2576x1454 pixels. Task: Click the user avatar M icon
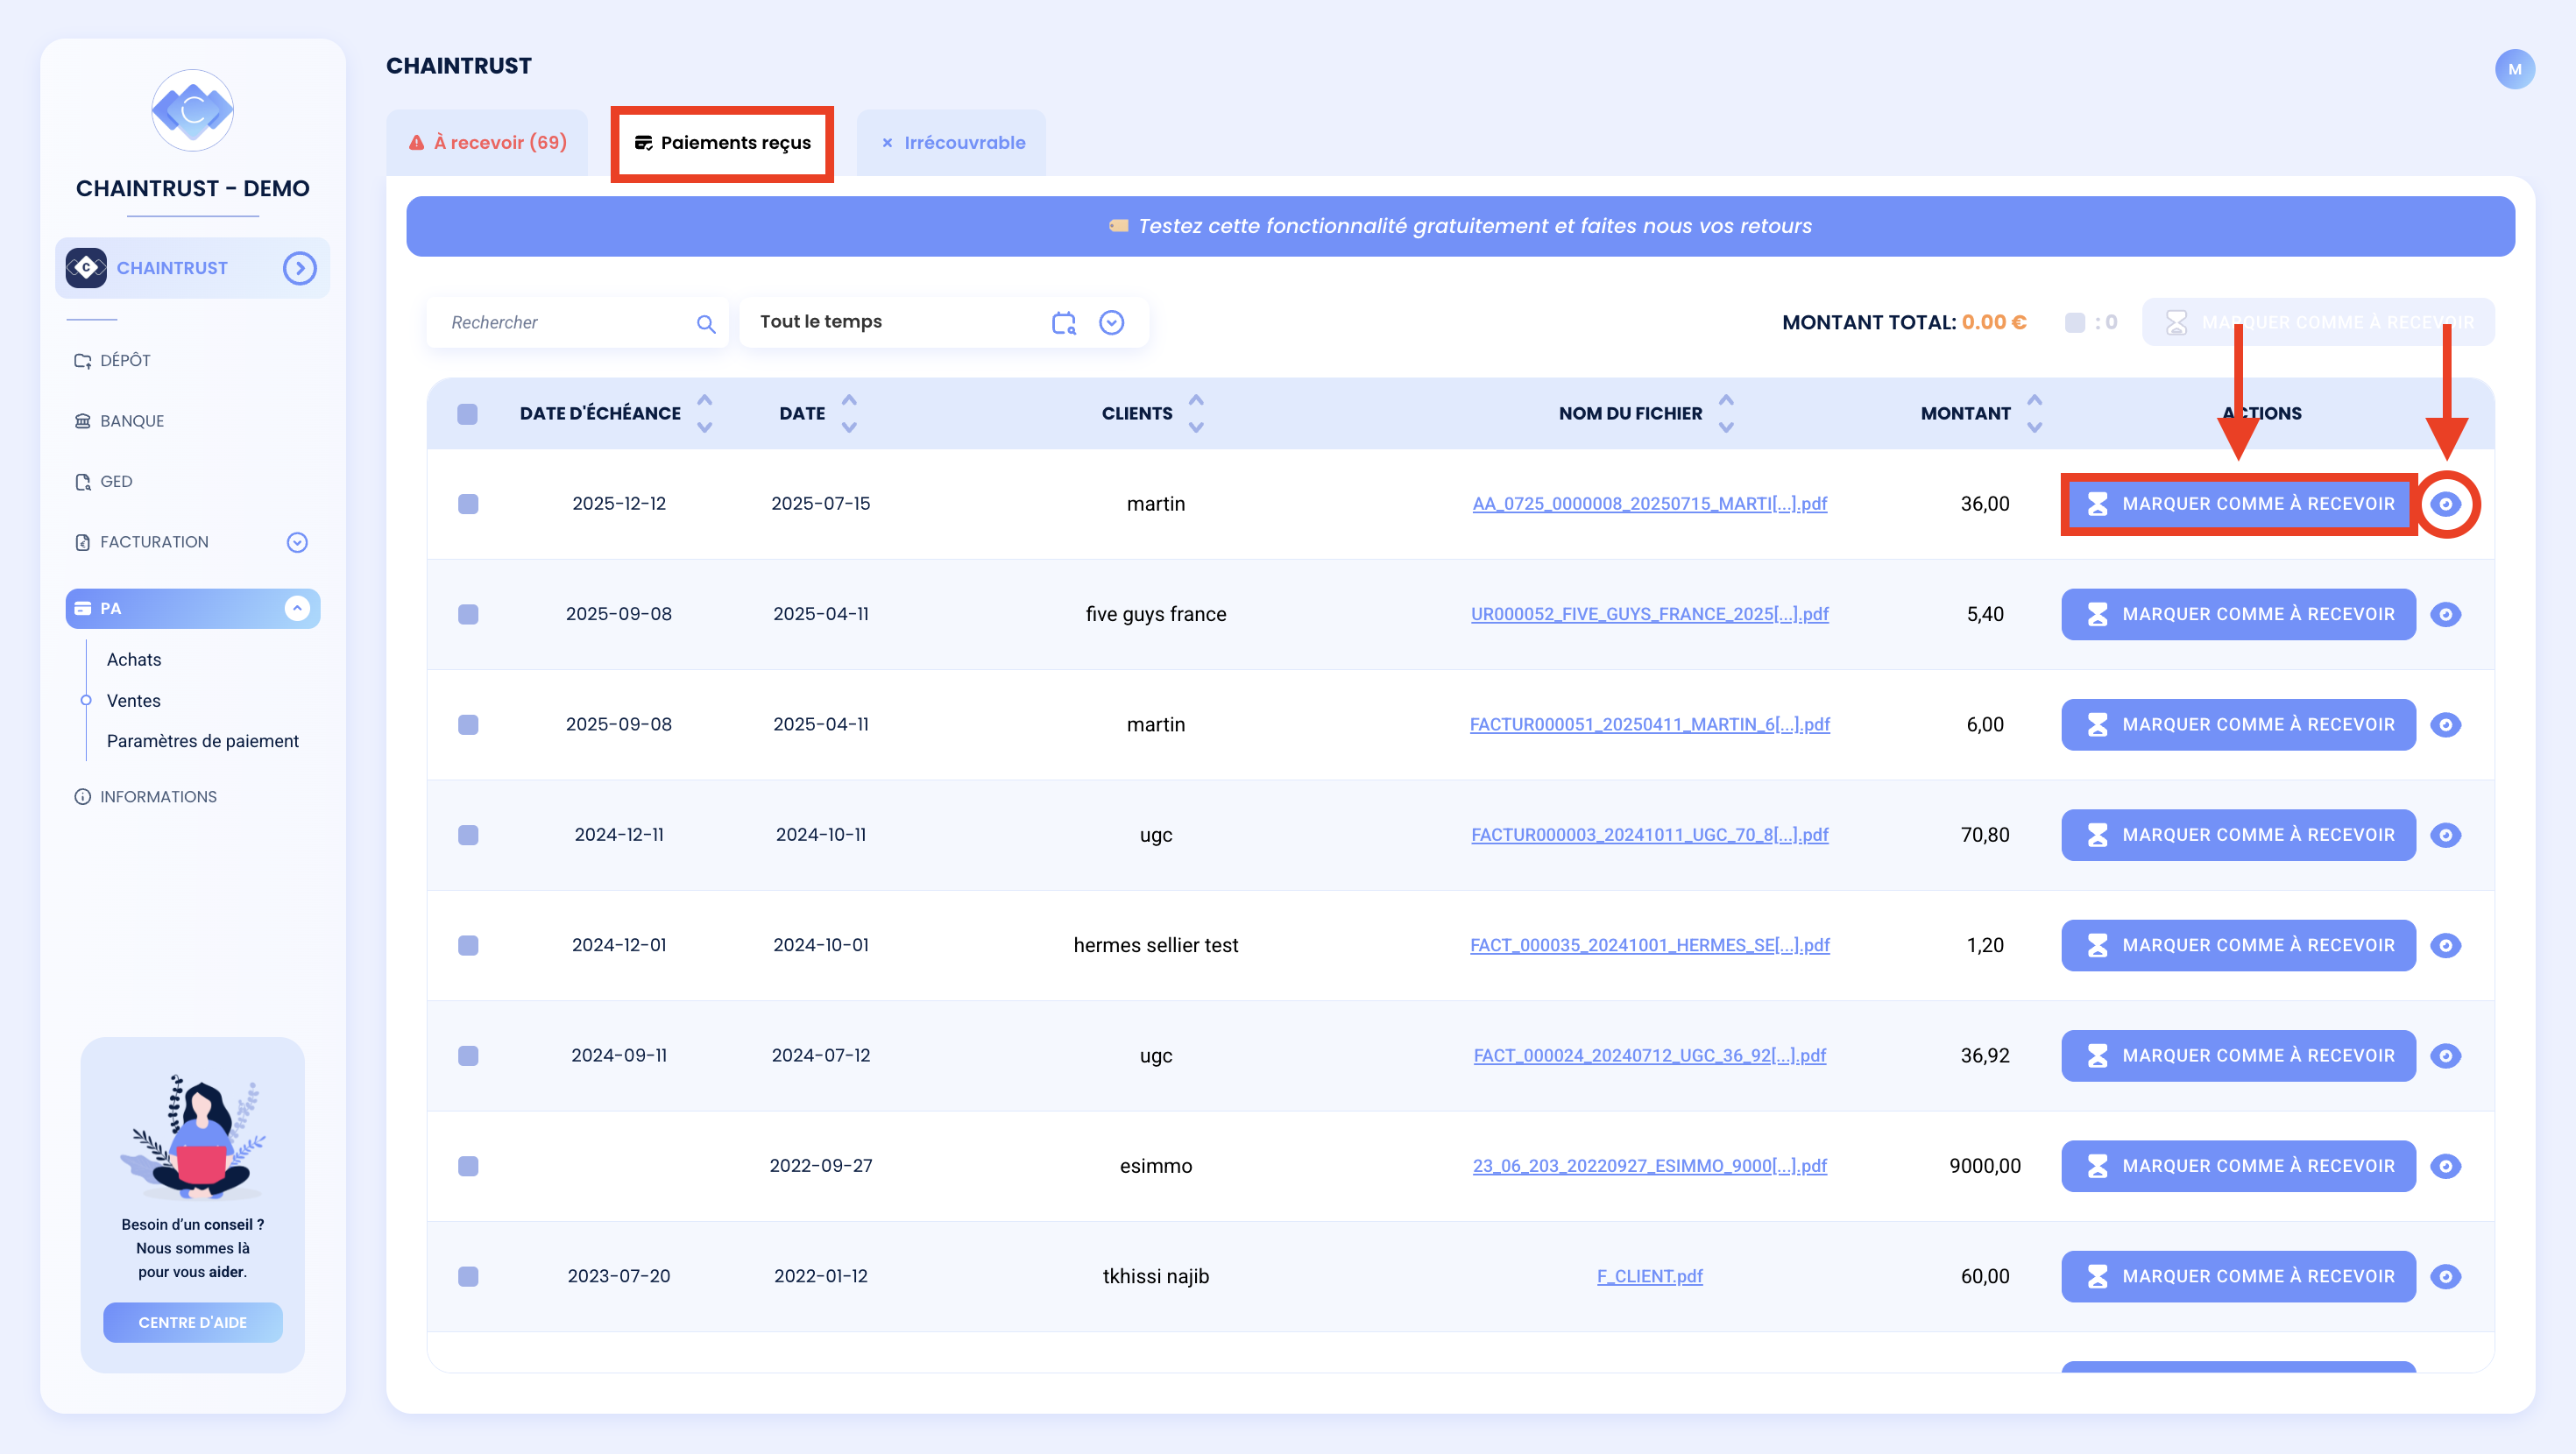pos(2514,69)
